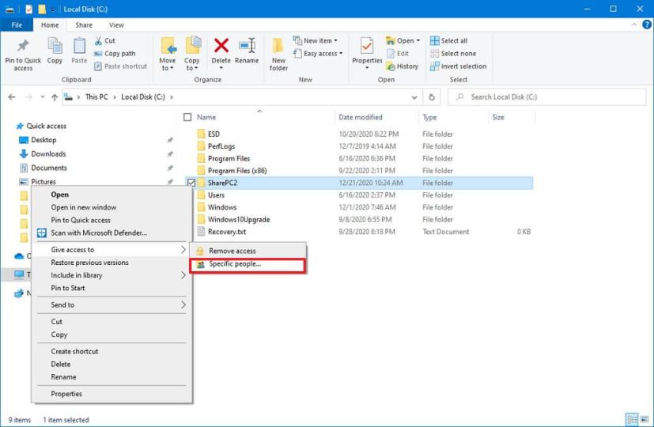Image resolution: width=654 pixels, height=427 pixels.
Task: Open the File tab
Action: point(17,25)
